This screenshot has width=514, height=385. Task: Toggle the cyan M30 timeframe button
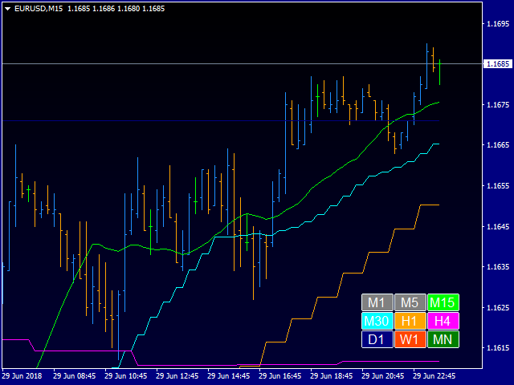tap(377, 321)
